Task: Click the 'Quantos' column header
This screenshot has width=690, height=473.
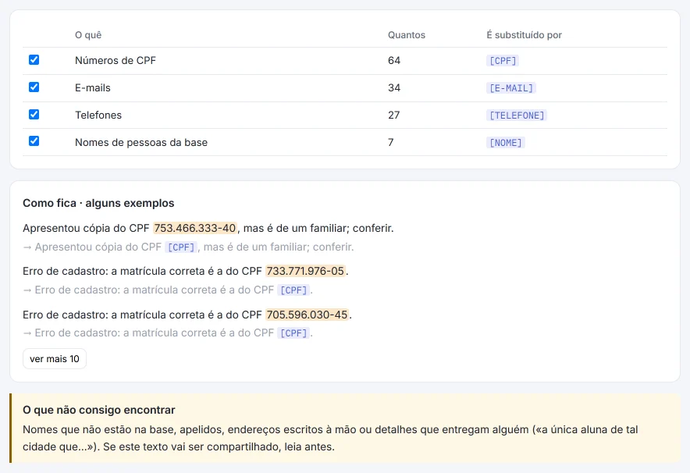Action: coord(406,35)
